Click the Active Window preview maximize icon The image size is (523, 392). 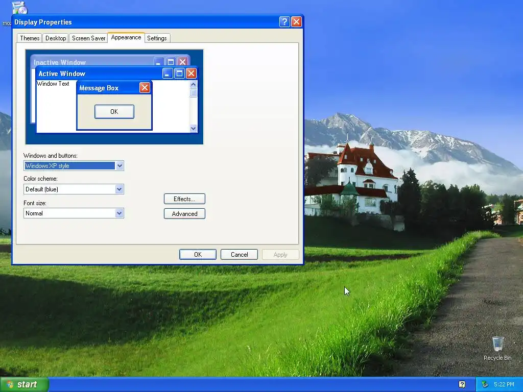click(179, 73)
